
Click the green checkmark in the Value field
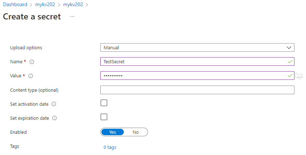pyautogui.click(x=290, y=76)
